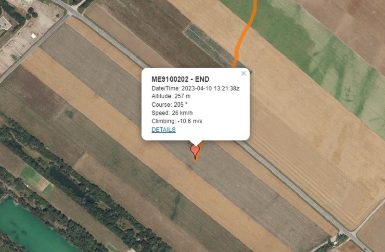Open the DETAILS link
This screenshot has width=385, height=252.
164,130
